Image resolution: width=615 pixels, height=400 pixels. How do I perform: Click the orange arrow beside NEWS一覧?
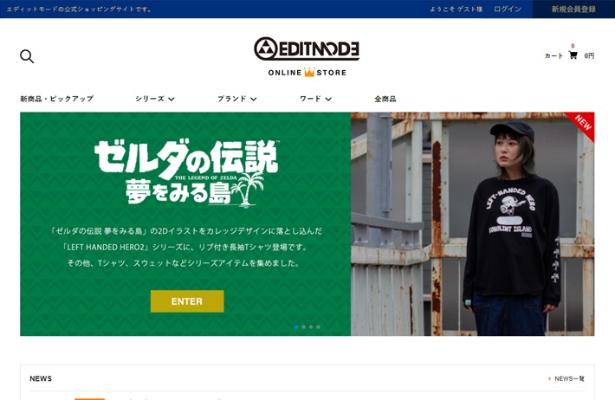(x=549, y=378)
